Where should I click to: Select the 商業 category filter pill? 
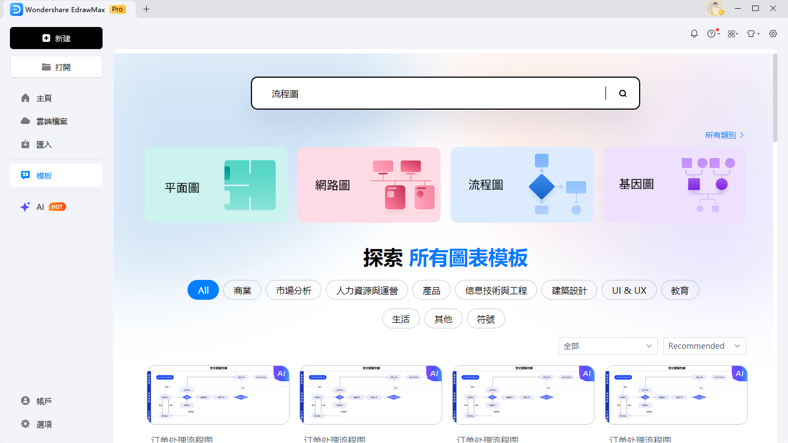242,290
